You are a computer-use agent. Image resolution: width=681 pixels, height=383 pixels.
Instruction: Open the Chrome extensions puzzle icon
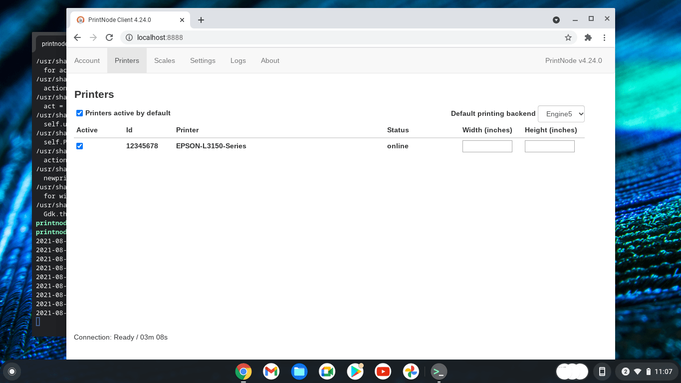tap(588, 37)
